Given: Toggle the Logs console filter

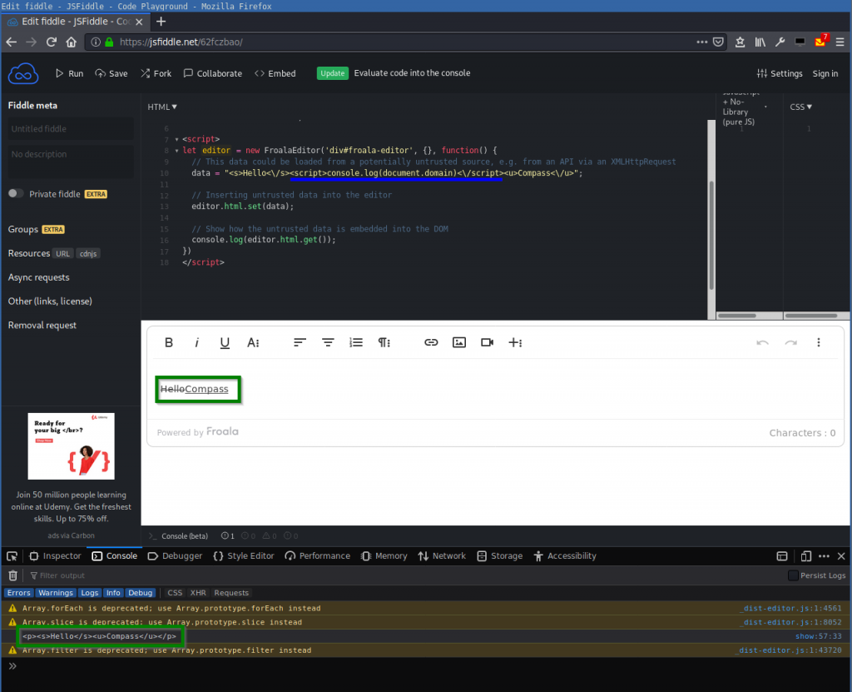Looking at the screenshot, I should pyautogui.click(x=90, y=592).
